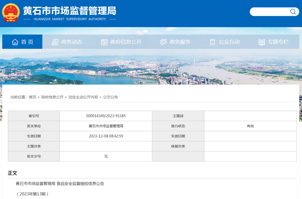The height and width of the screenshot is (199, 302).
Task: Click the 公众互动 bookmark icon
Action: [212, 42]
